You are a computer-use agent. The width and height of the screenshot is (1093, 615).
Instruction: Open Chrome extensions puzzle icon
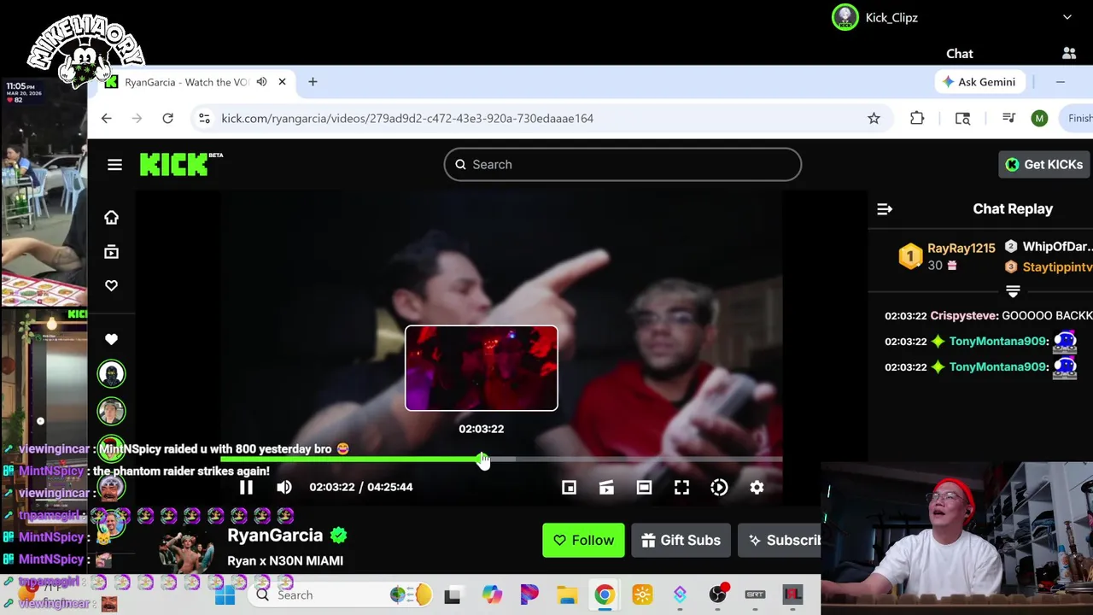917,119
